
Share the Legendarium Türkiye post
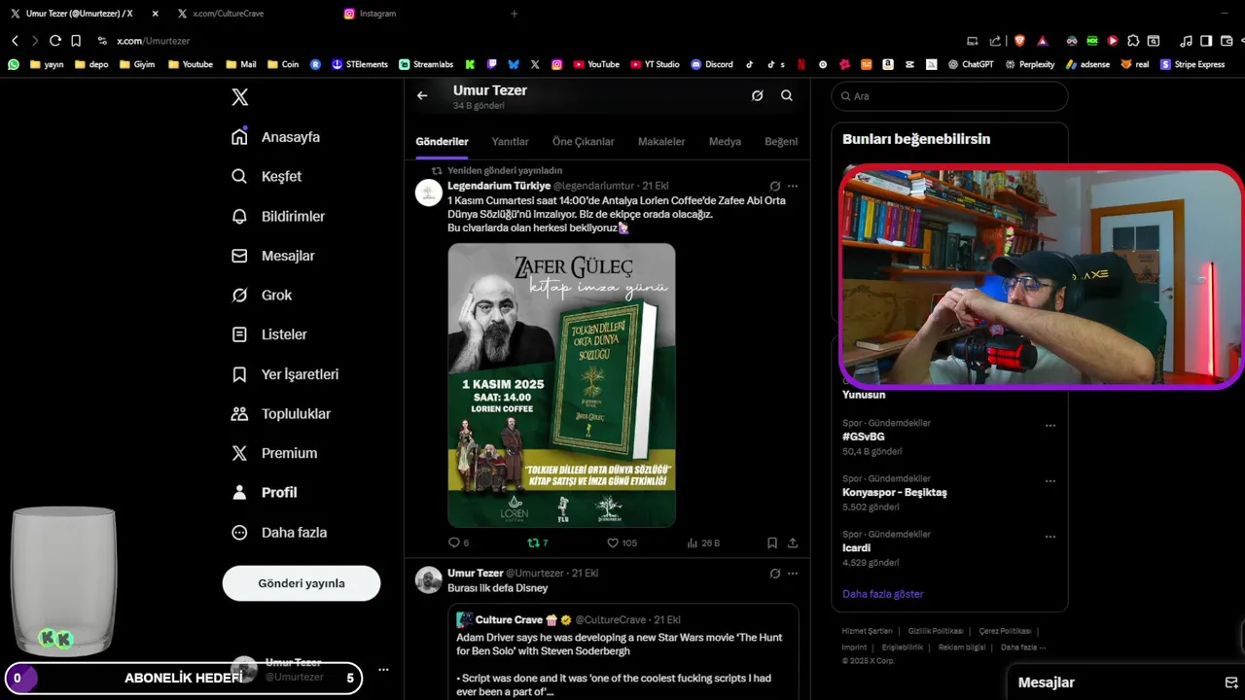pos(793,543)
